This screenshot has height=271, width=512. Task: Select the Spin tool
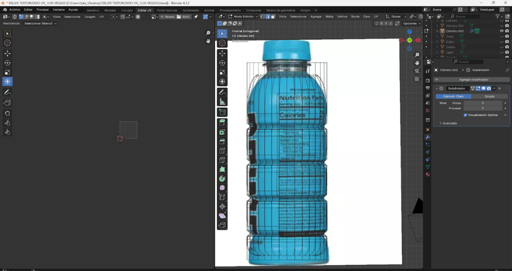pyautogui.click(x=222, y=179)
